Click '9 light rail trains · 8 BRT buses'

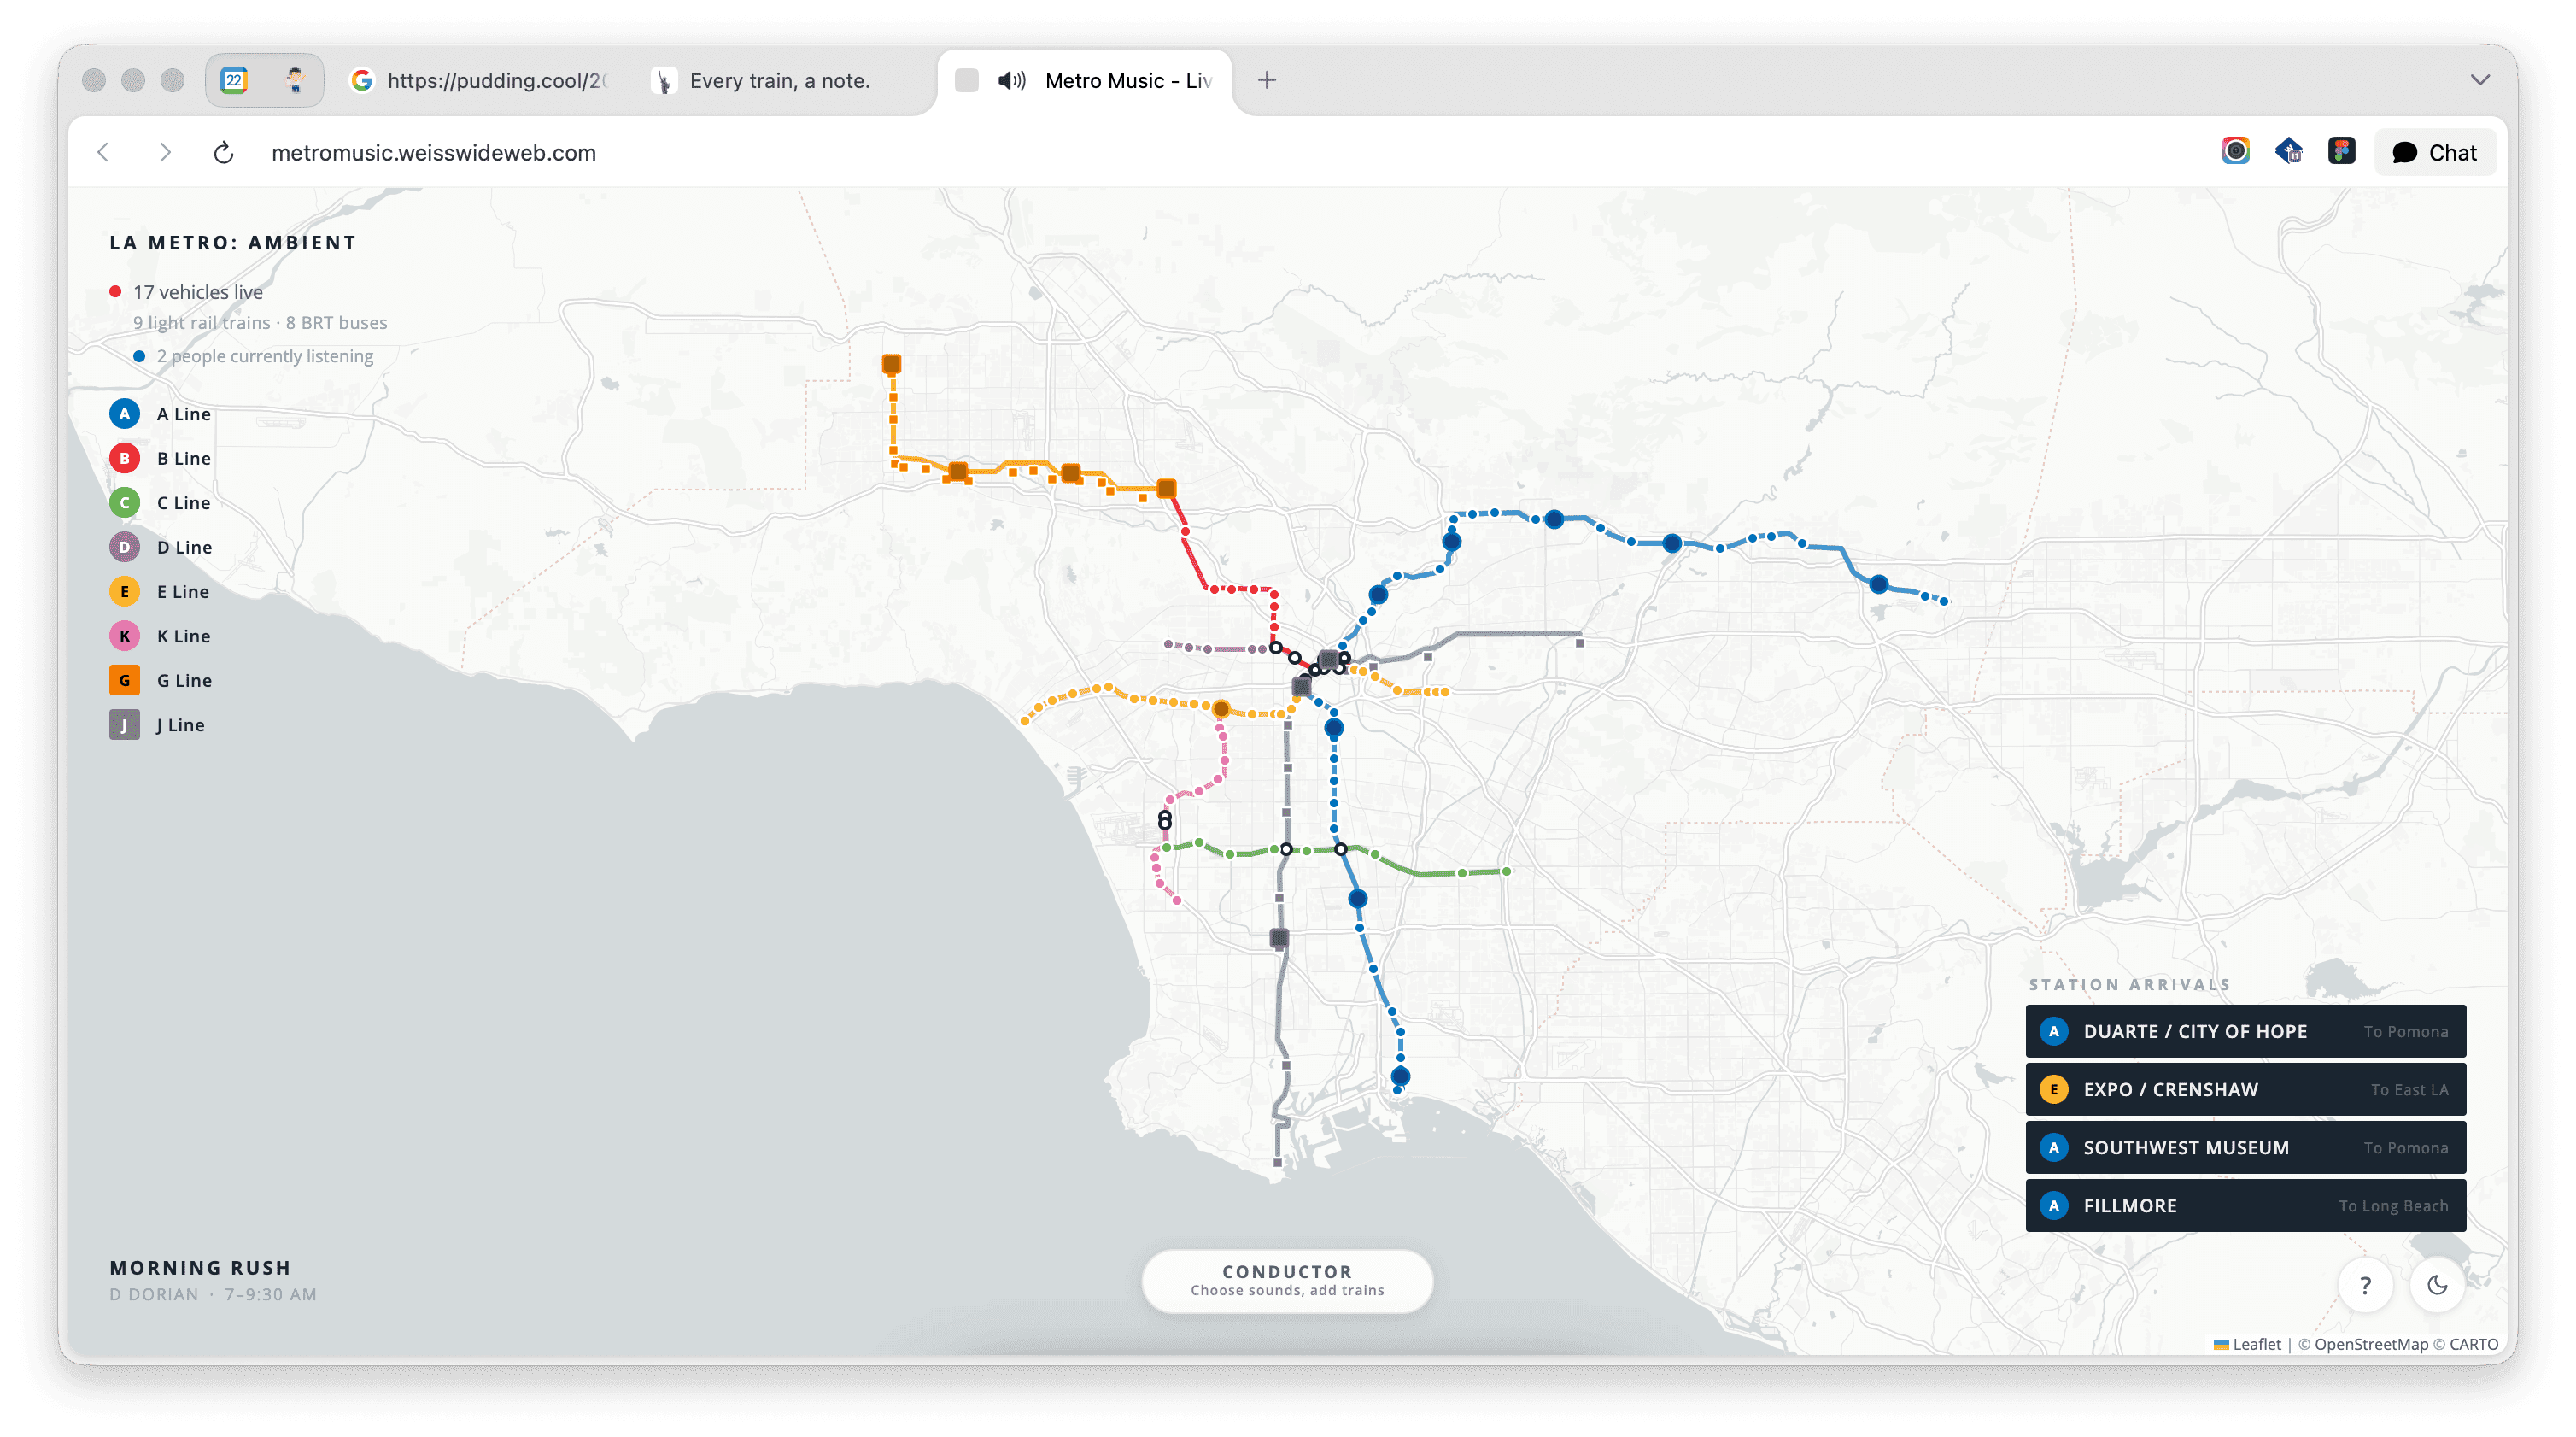(x=260, y=323)
